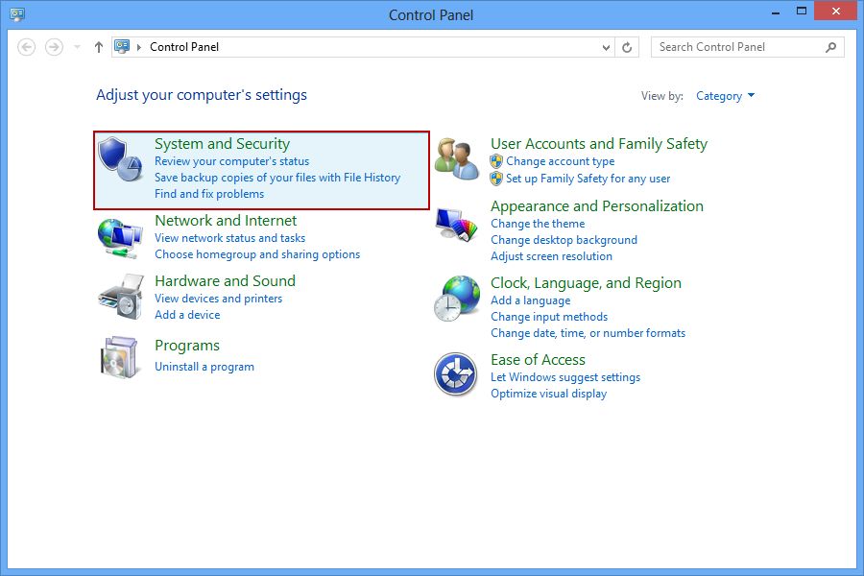This screenshot has width=864, height=576.
Task: Open User Accounts and Family Safety
Action: [599, 144]
